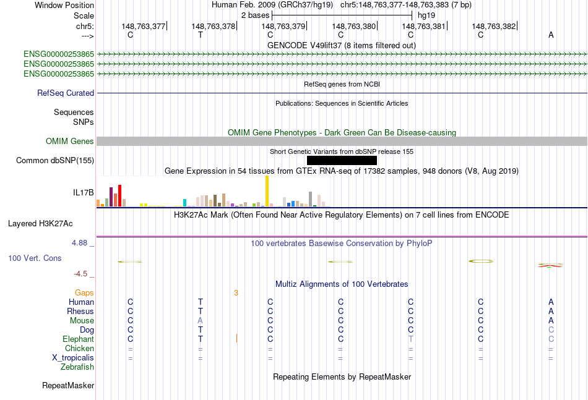The height and width of the screenshot is (400, 588).
Task: Click the 'RefSeq genes from NCBI' title
Action: pyautogui.click(x=342, y=84)
